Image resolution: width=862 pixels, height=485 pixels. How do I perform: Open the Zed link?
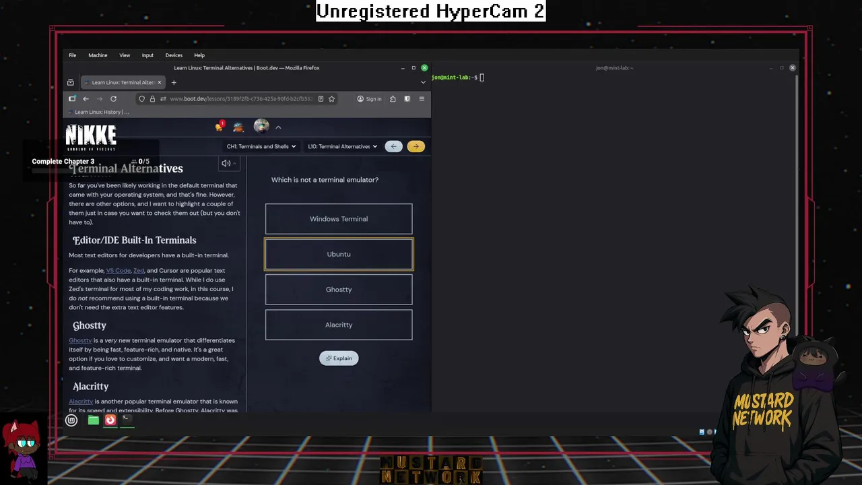(139, 271)
